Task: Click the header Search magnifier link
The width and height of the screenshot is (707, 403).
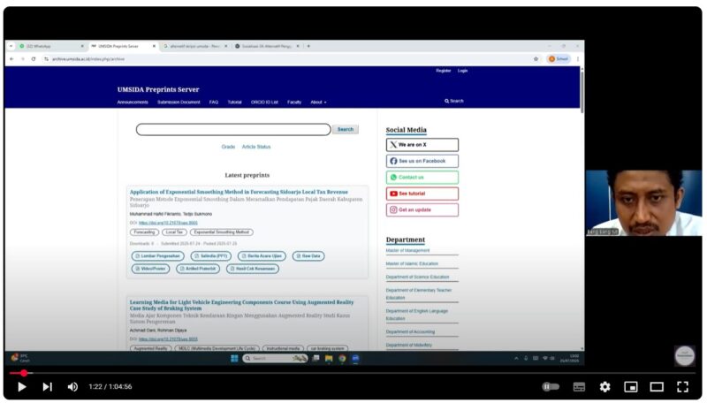Action: coord(454,101)
